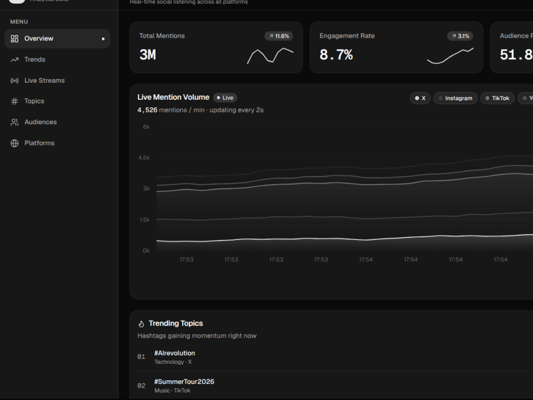Screen dimensions: 533x400
Task: Click the Topics hashtag icon
Action: click(14, 101)
